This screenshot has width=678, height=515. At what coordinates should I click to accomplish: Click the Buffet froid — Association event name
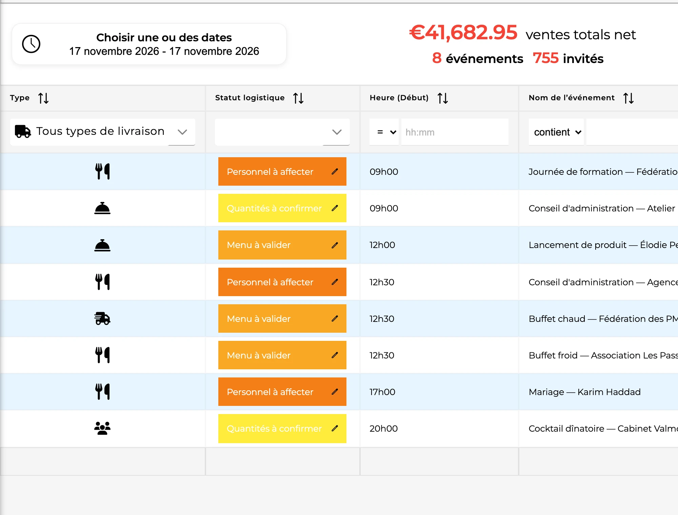pyautogui.click(x=603, y=355)
